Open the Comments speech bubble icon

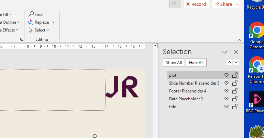pos(175,4)
